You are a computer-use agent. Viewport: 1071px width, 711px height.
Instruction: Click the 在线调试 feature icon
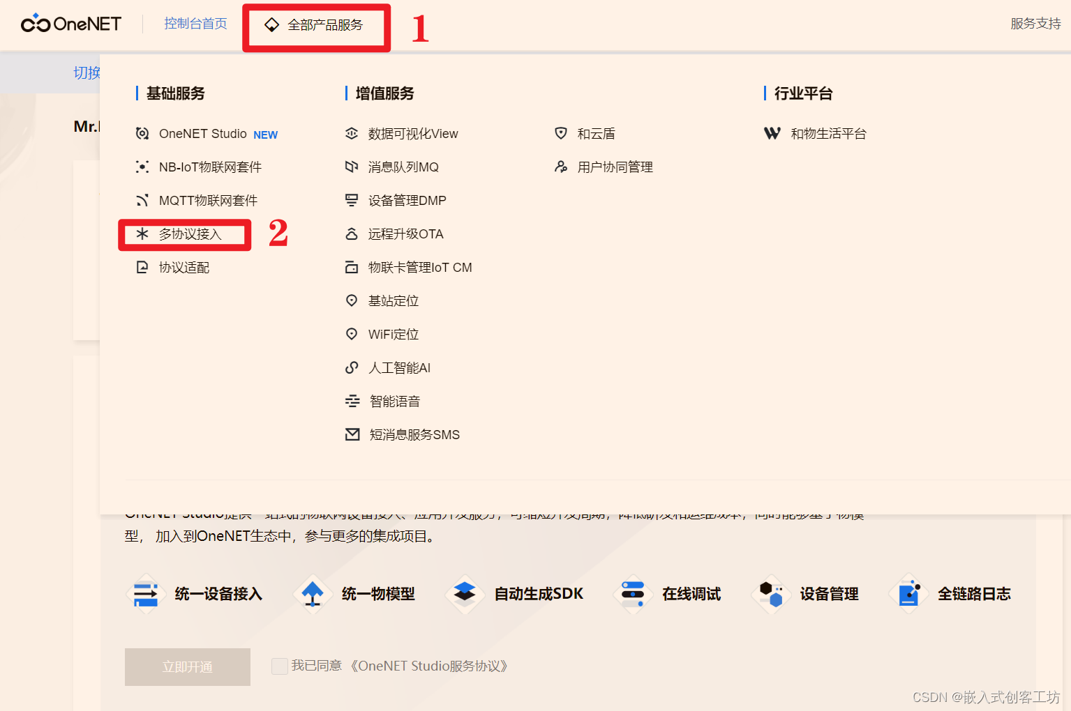click(x=633, y=594)
